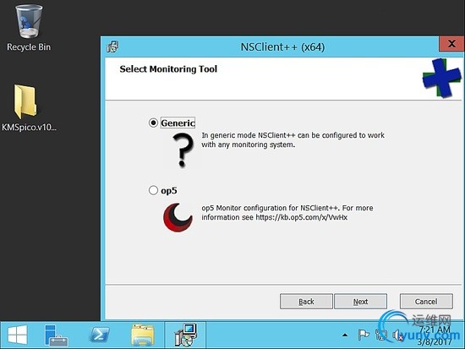The width and height of the screenshot is (465, 349).
Task: Click the question mark Generic icon
Action: click(183, 150)
